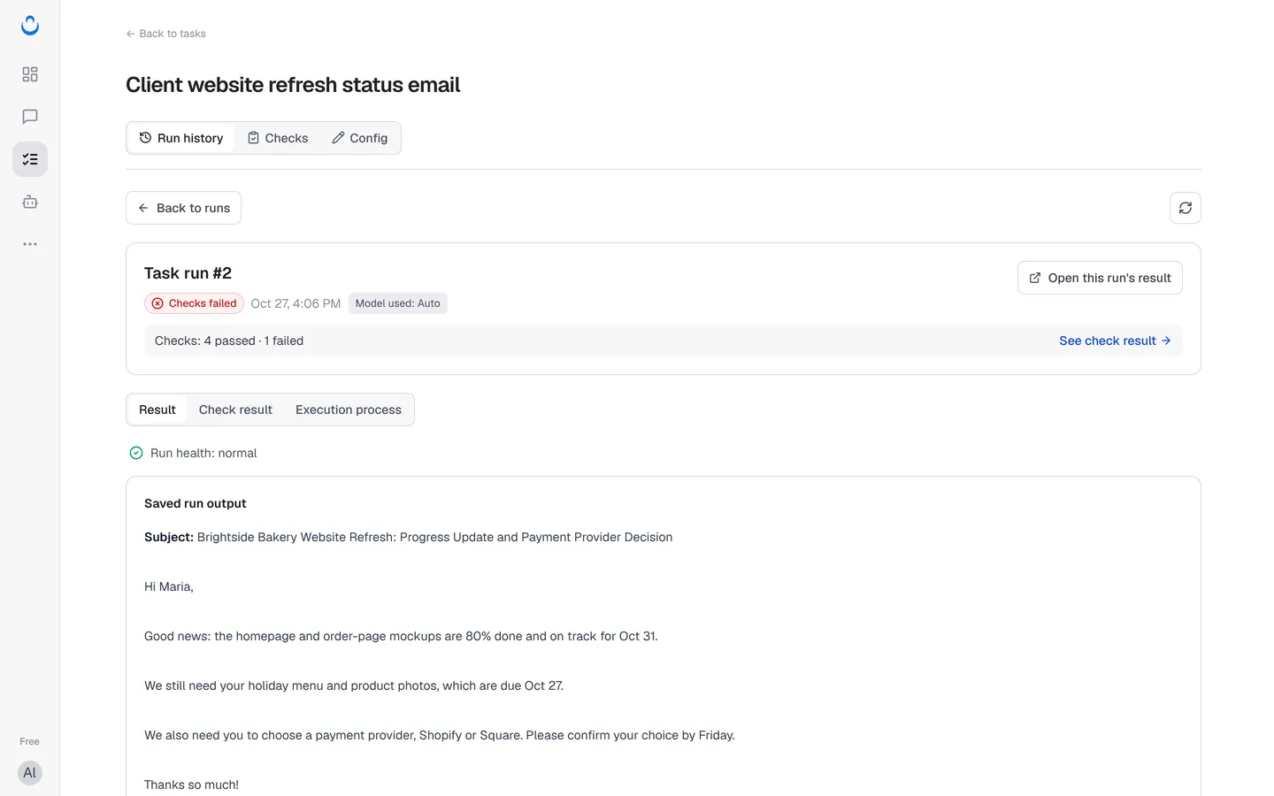Click the Checks failed status badge
The height and width of the screenshot is (796, 1274).
click(x=194, y=303)
